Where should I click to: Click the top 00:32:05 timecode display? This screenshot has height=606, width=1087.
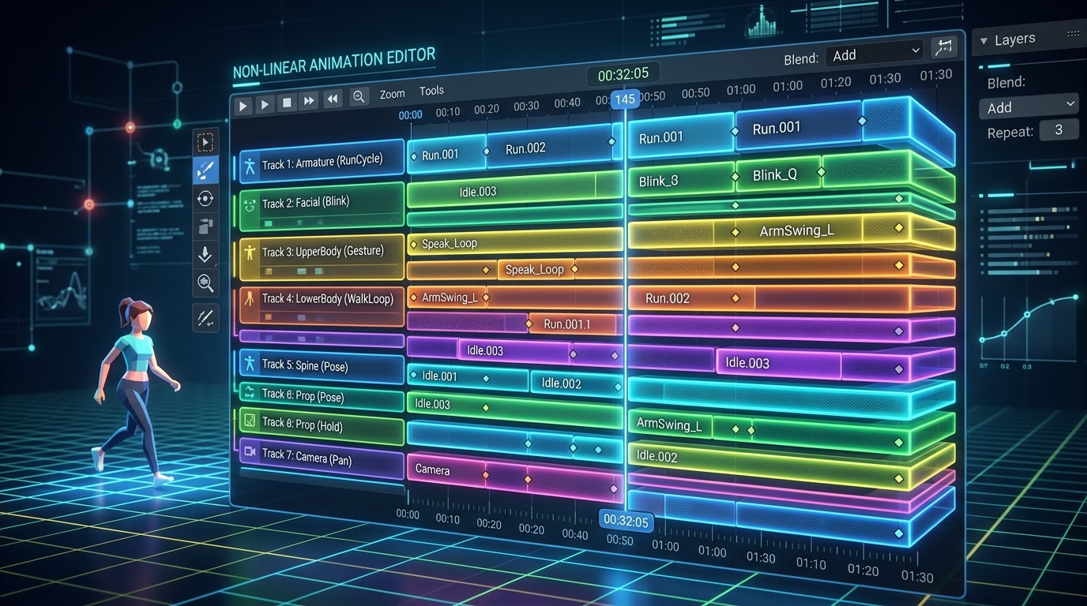coord(623,74)
